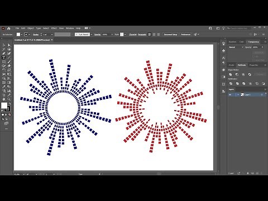Screen dimensions: 268x201
Task: Expand opacity slider arrow in Transparency panel
Action: click(x=262, y=47)
